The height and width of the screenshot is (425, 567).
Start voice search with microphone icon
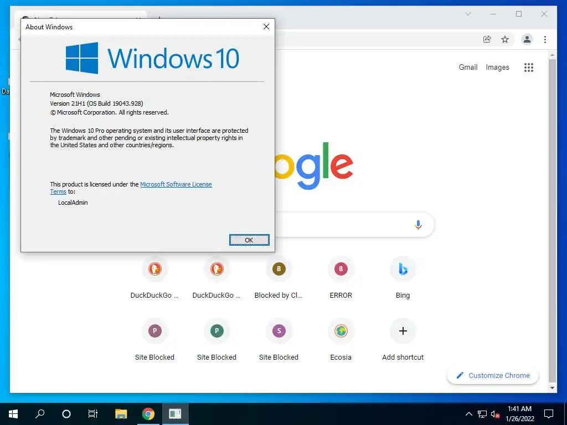pyautogui.click(x=418, y=225)
